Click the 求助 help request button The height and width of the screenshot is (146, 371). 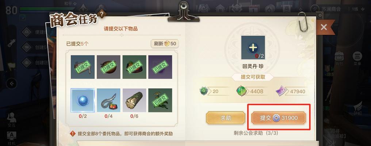click(226, 118)
